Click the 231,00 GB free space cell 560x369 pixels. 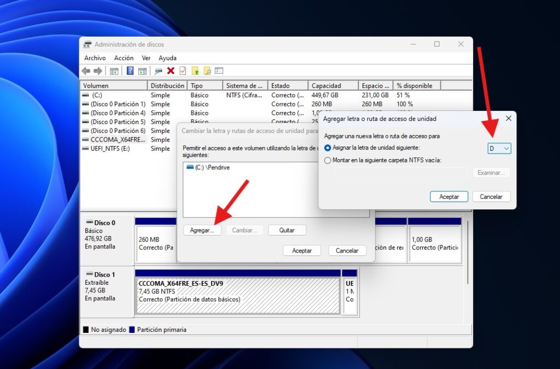pos(375,95)
